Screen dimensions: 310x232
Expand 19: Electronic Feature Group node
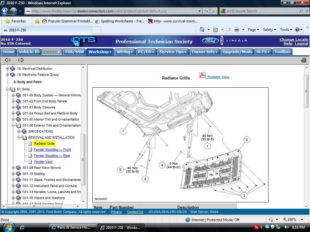(7, 75)
